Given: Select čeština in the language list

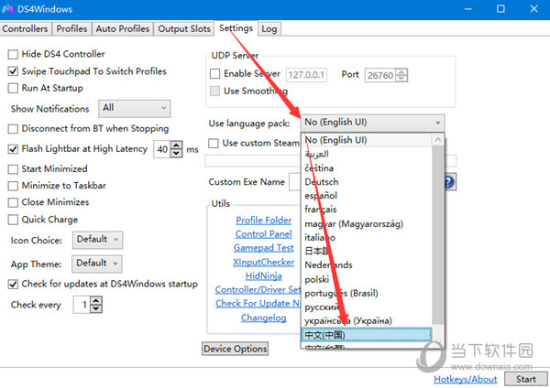Looking at the screenshot, I should [367, 168].
